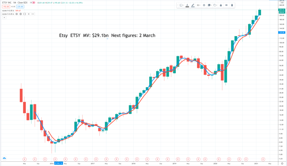Open the clone/copy drawing dropdown
The height and width of the screenshot is (166, 287).
pyautogui.click(x=215, y=5)
